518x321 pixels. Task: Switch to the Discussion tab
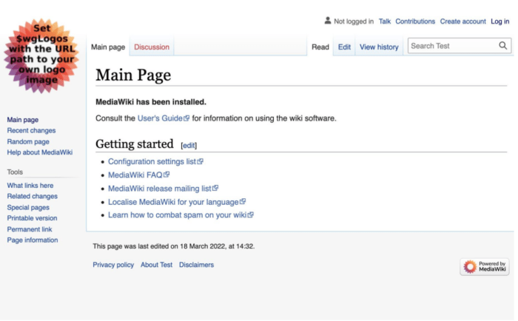152,47
